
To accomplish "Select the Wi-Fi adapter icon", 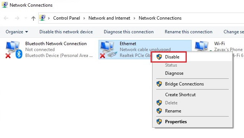I will click(x=202, y=46).
